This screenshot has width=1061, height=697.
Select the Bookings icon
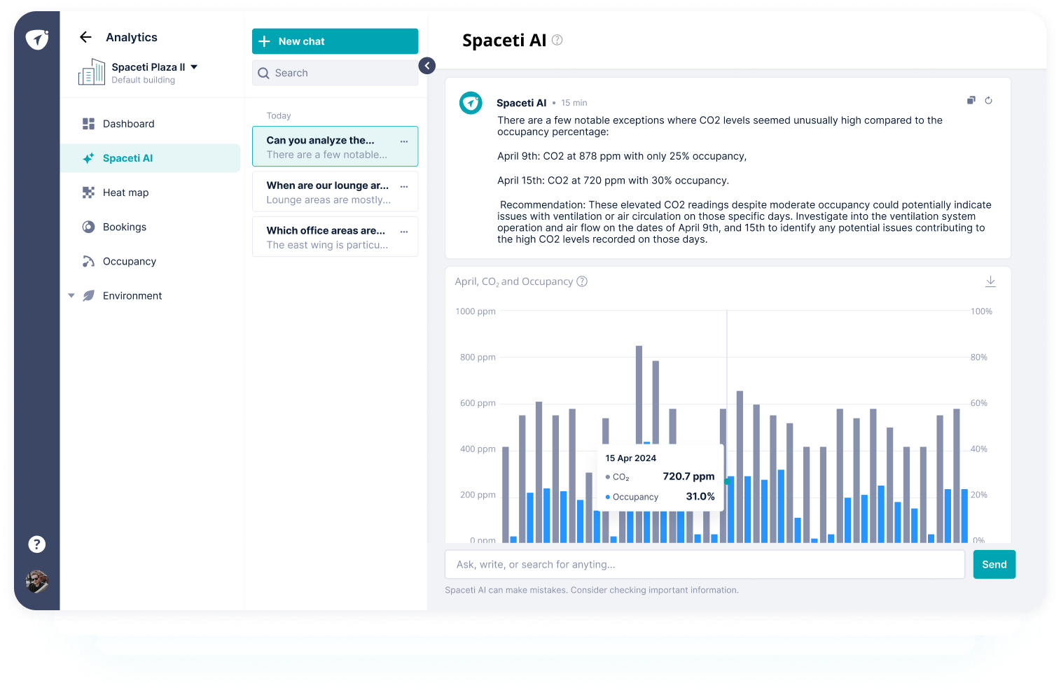[88, 227]
